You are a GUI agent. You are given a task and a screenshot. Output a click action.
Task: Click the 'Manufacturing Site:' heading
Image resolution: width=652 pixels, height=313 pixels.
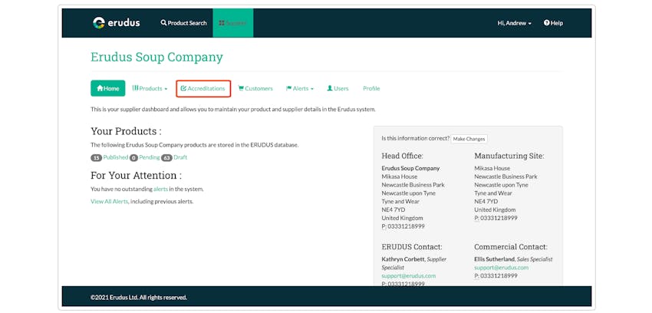[509, 156]
